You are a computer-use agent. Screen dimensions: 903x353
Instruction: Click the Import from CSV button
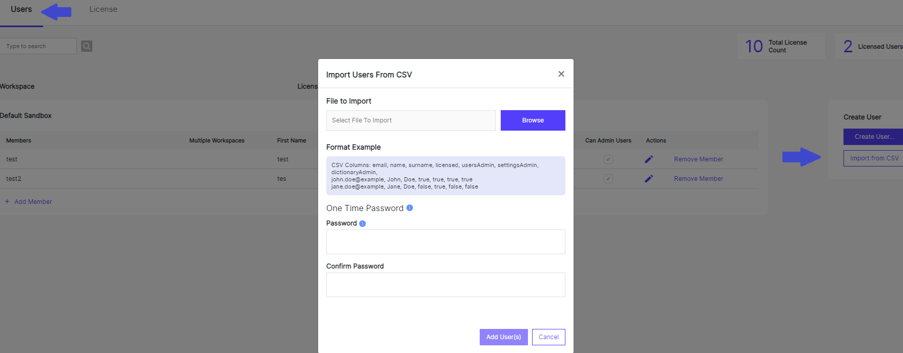click(874, 158)
